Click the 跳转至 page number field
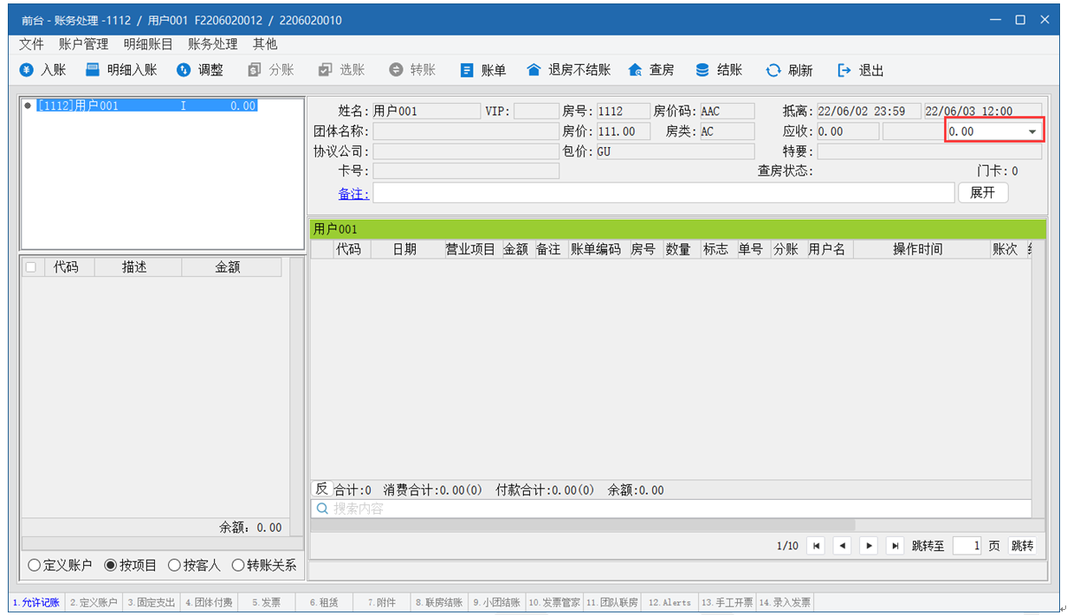This screenshot has height=615, width=1067. pyautogui.click(x=967, y=546)
